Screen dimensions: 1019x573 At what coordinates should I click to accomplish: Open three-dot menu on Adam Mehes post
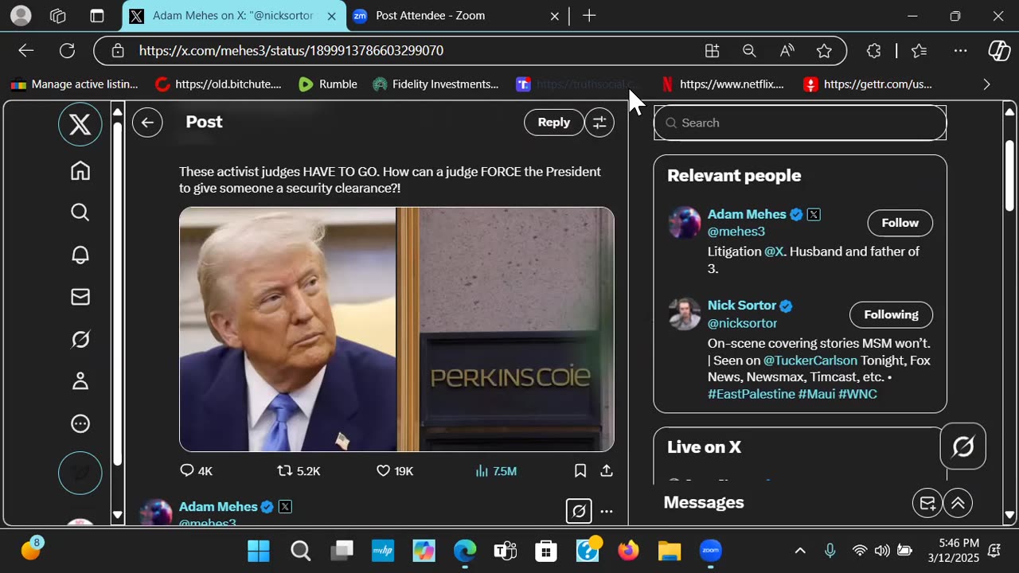[607, 511]
